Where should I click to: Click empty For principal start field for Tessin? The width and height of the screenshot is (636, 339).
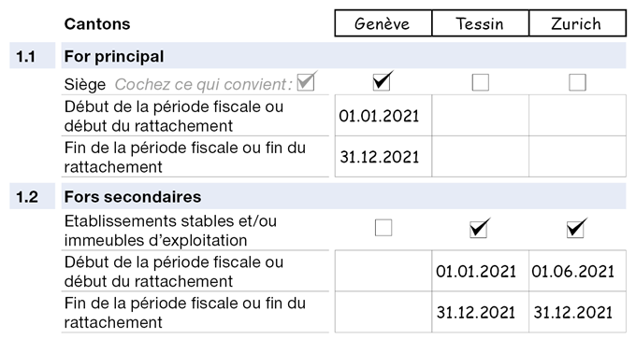tap(480, 116)
